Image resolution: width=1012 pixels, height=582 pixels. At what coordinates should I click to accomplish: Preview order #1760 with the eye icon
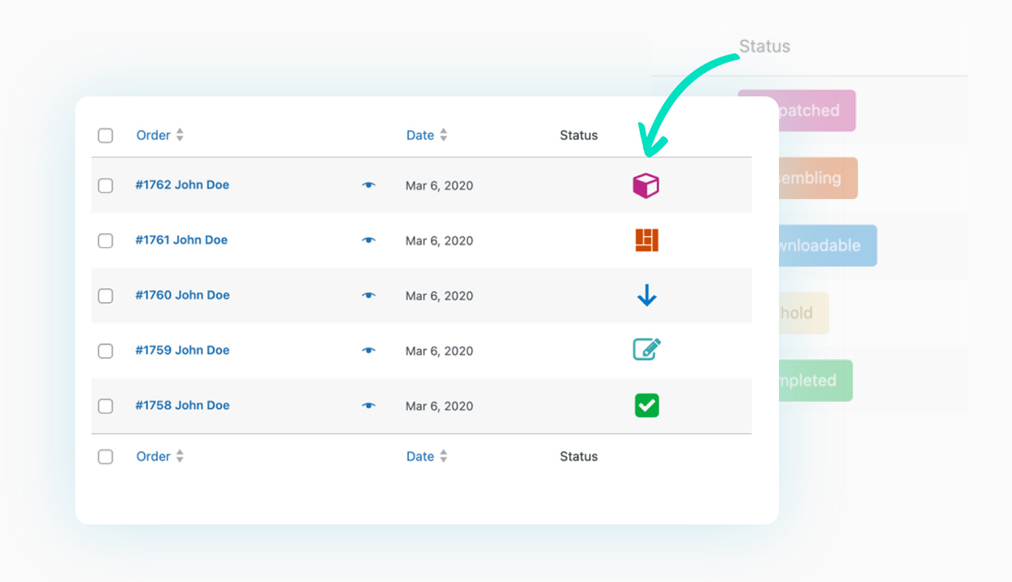coord(369,296)
